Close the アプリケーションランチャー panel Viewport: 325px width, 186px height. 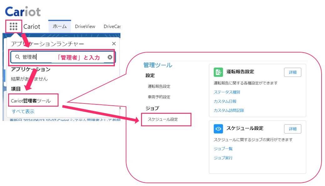click(114, 44)
